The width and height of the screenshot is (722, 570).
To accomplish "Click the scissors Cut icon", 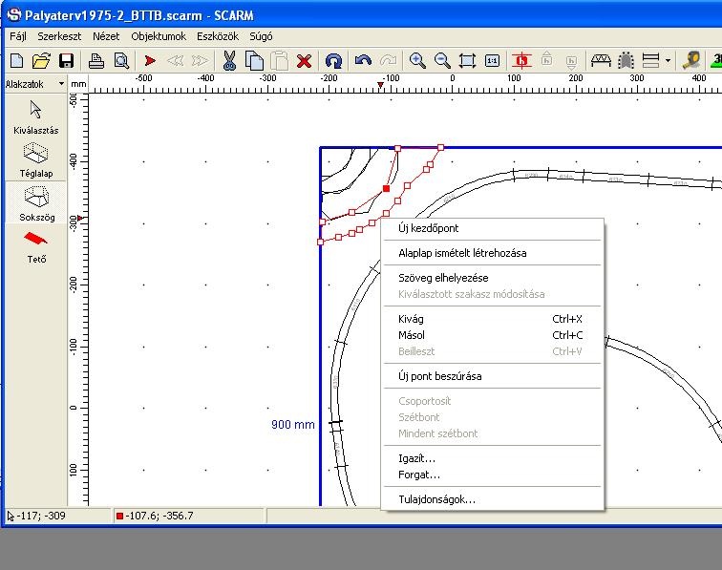I will tap(229, 61).
